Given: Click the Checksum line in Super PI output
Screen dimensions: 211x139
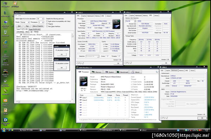Looking at the screenshot, I should (26, 87).
